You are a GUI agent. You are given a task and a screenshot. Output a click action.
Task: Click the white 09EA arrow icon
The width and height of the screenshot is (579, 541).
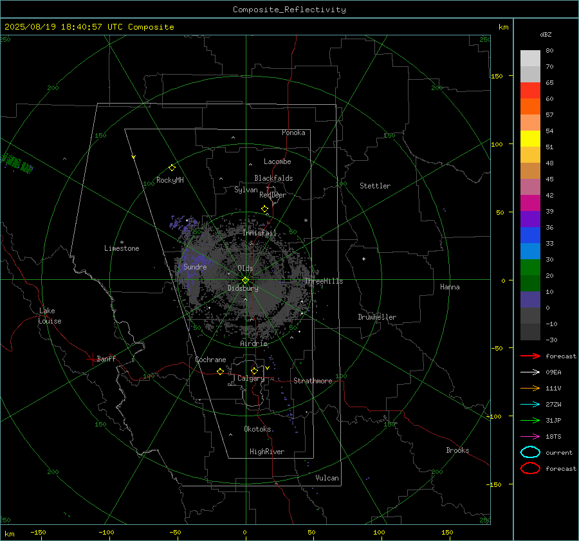click(x=530, y=372)
